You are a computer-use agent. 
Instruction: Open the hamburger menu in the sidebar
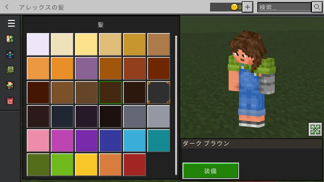(x=11, y=23)
